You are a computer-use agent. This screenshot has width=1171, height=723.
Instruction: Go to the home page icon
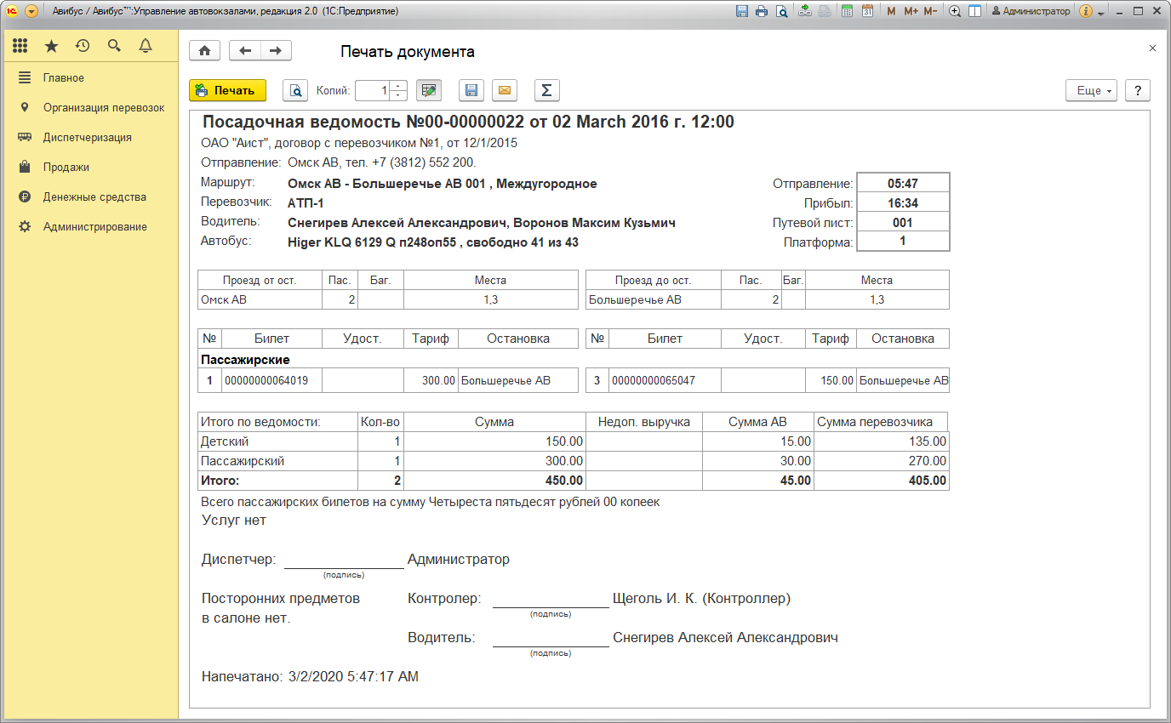tap(204, 51)
